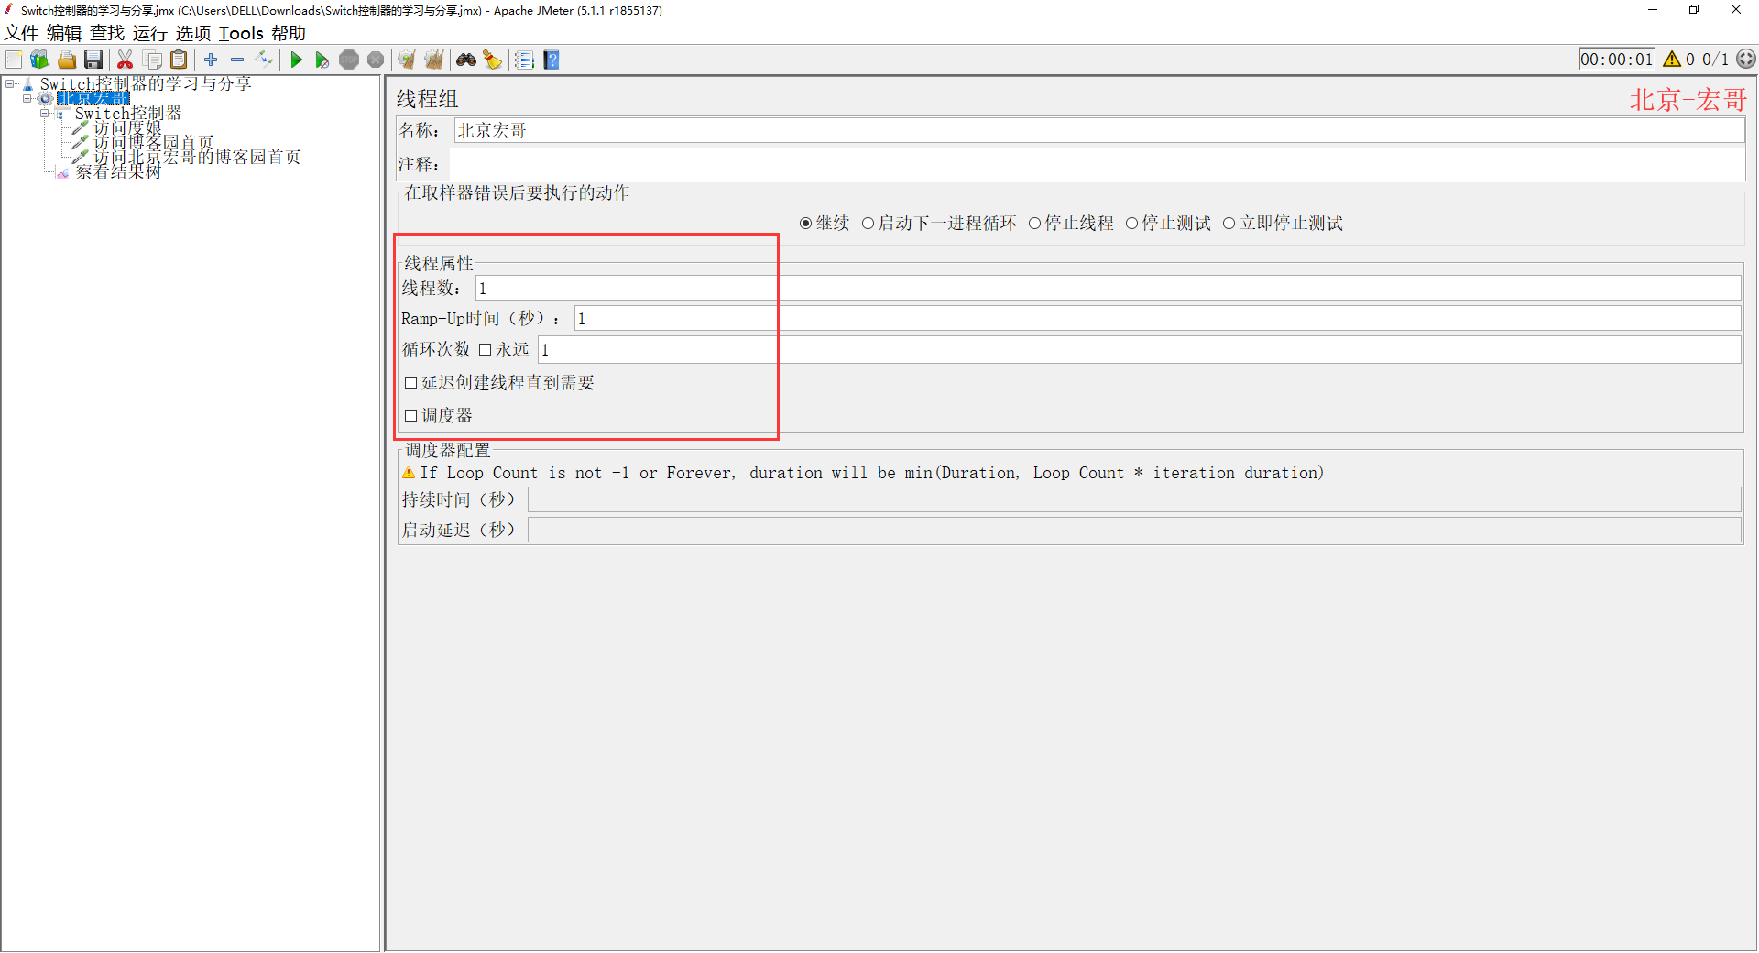This screenshot has height=953, width=1759.
Task: Select 北京宏哥 thread group in tree
Action: tap(93, 98)
